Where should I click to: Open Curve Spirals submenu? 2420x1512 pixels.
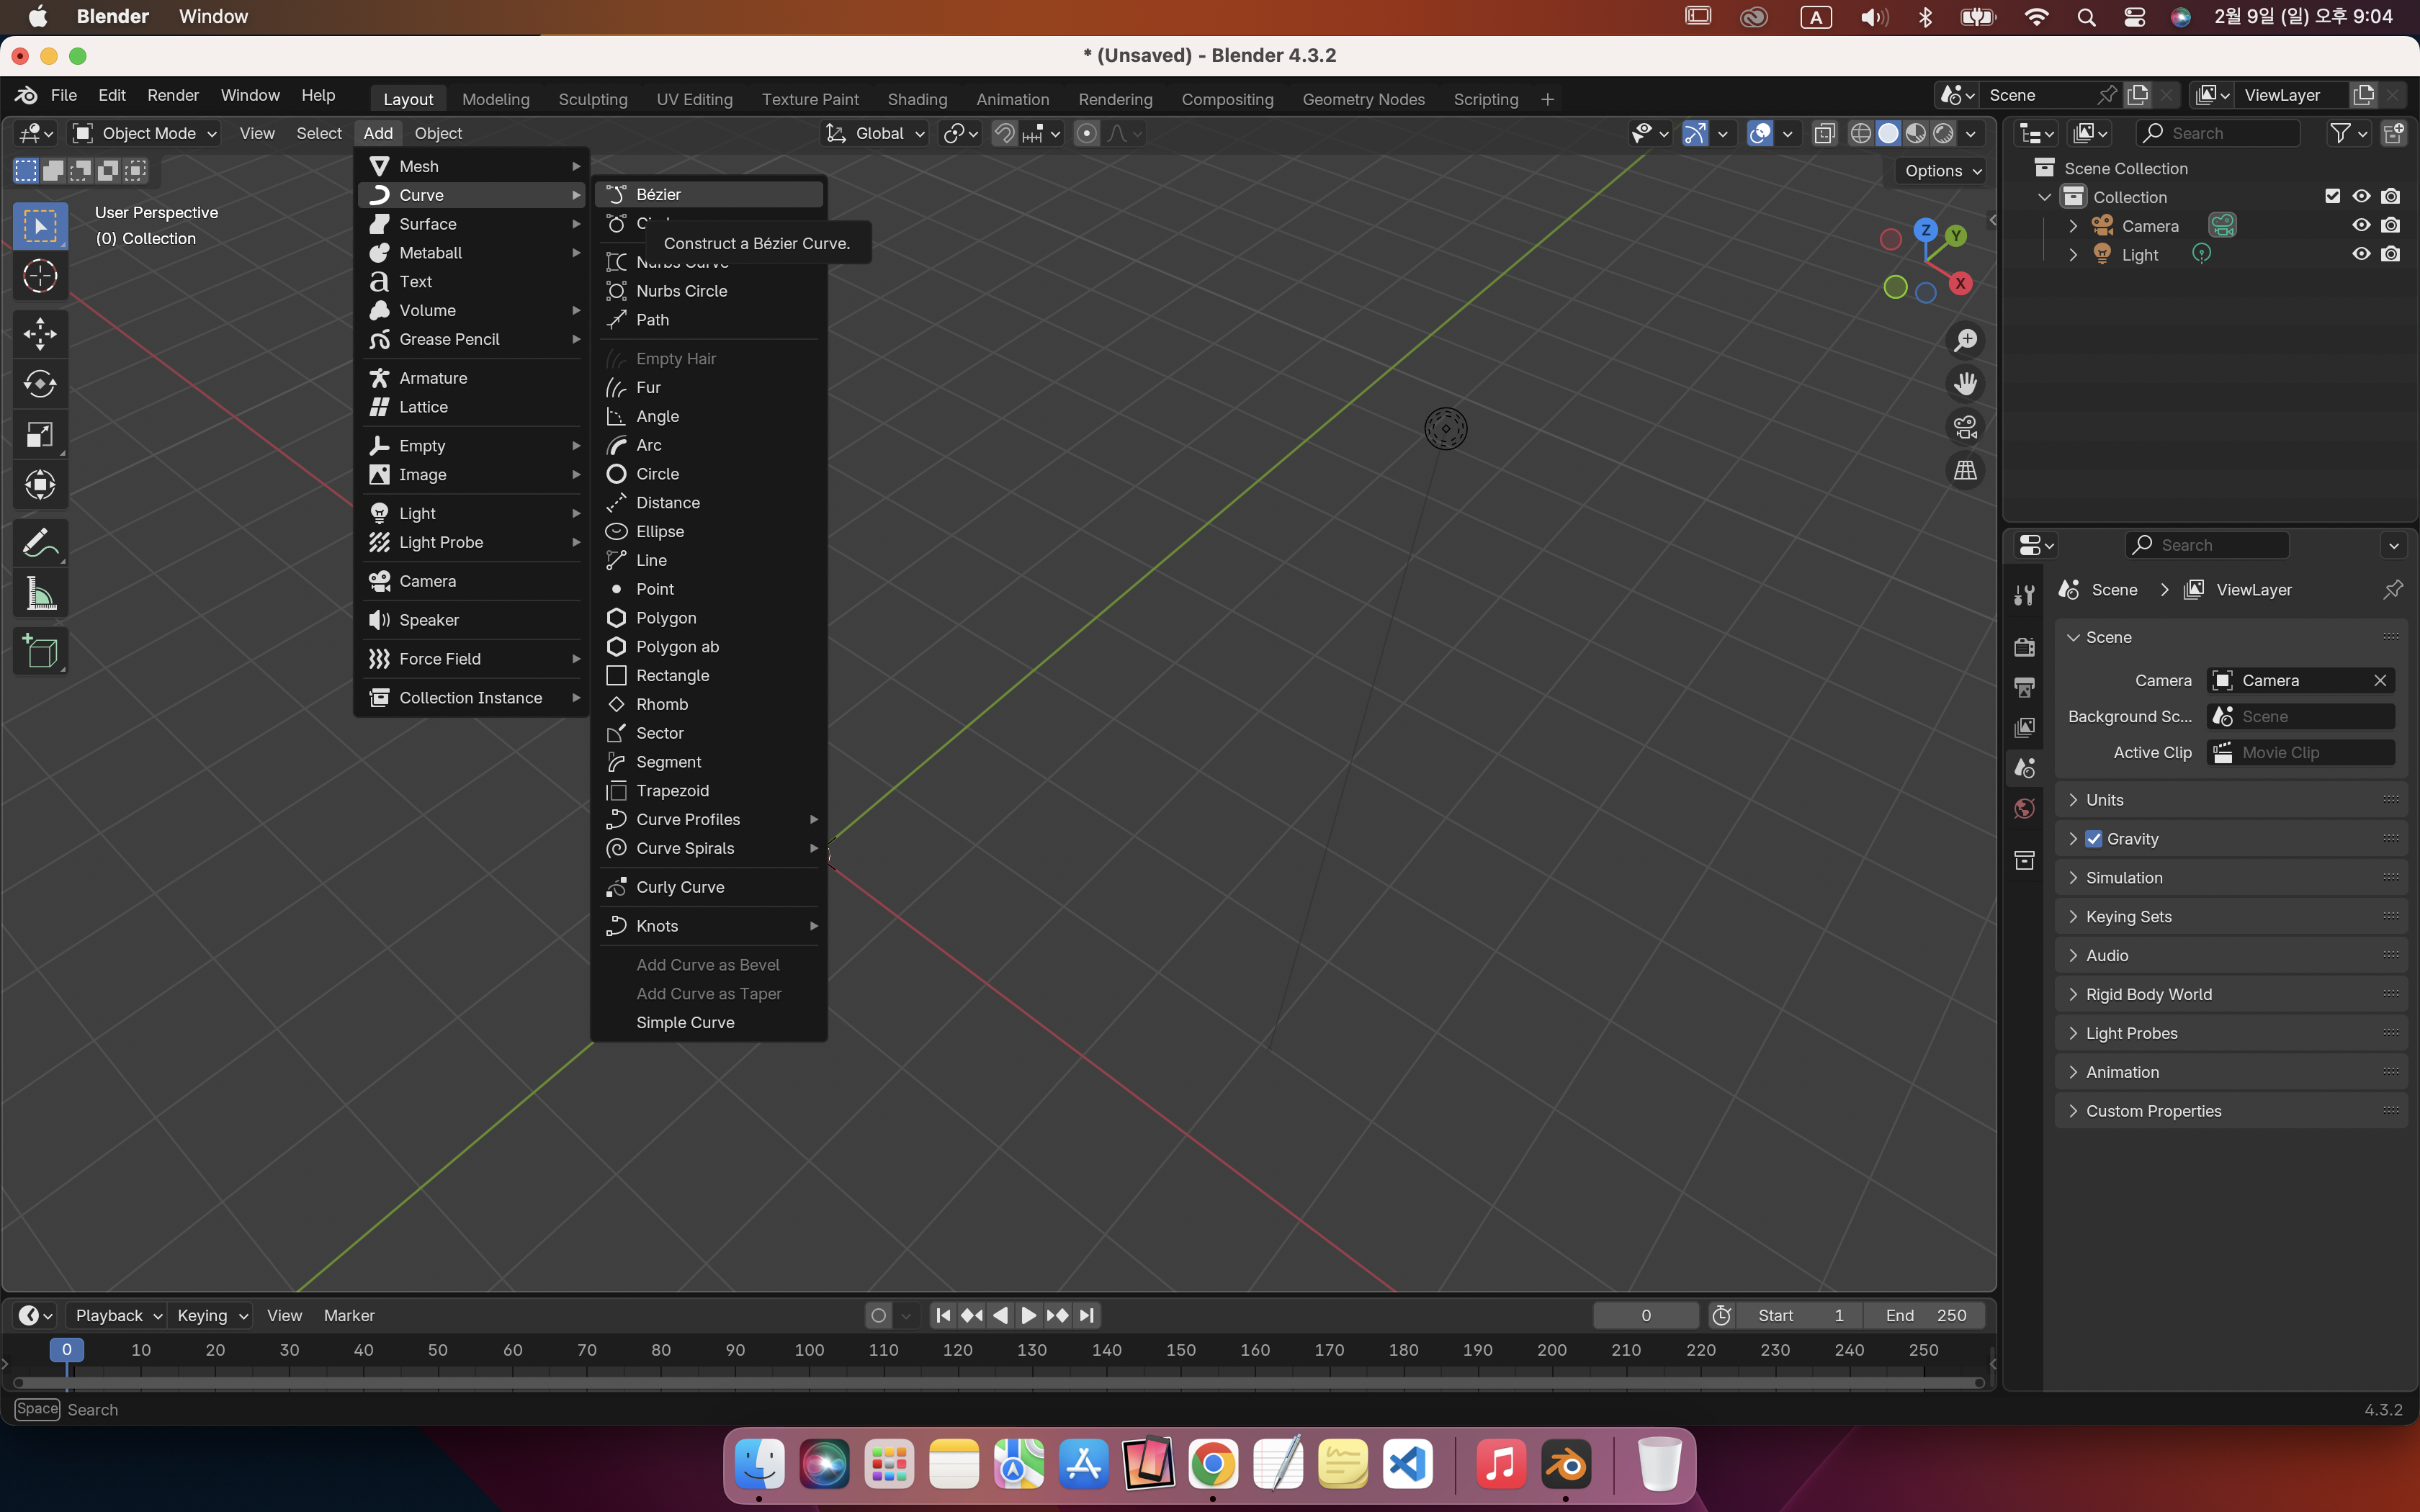pyautogui.click(x=708, y=848)
